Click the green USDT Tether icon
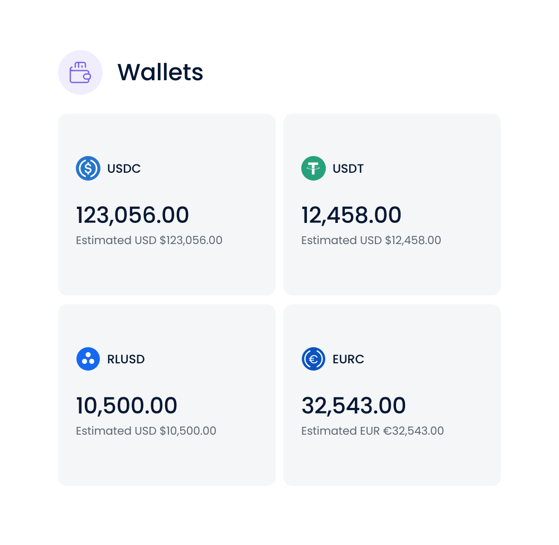Screen dimensions: 559x545 coord(314,168)
